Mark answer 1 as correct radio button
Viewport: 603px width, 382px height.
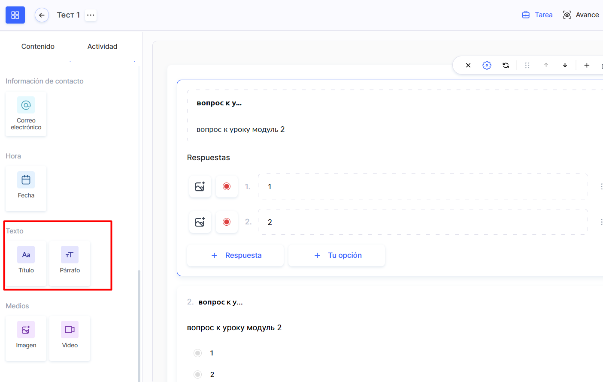[x=227, y=187]
